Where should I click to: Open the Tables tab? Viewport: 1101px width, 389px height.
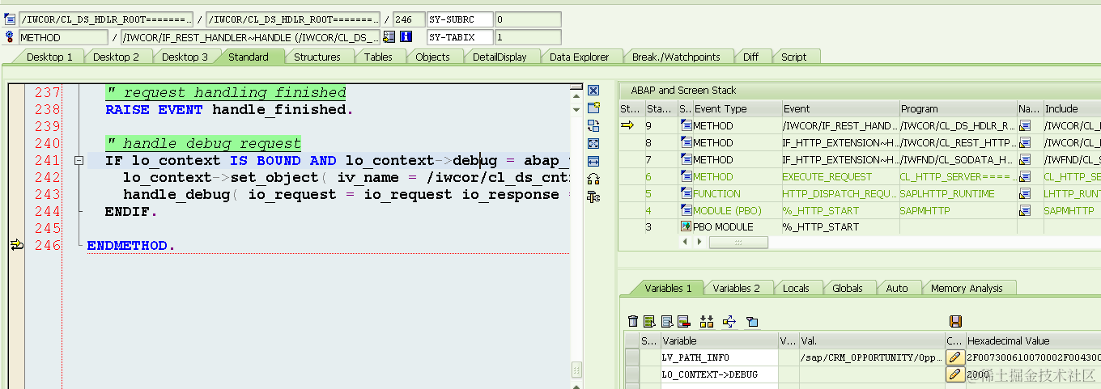(x=378, y=57)
